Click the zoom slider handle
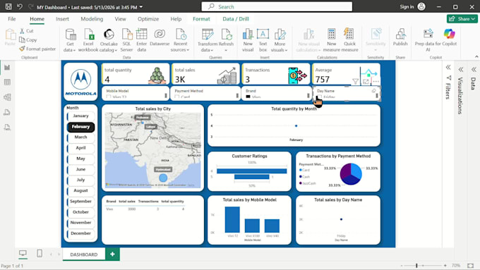Image resolution: width=480 pixels, height=270 pixels. point(416,265)
